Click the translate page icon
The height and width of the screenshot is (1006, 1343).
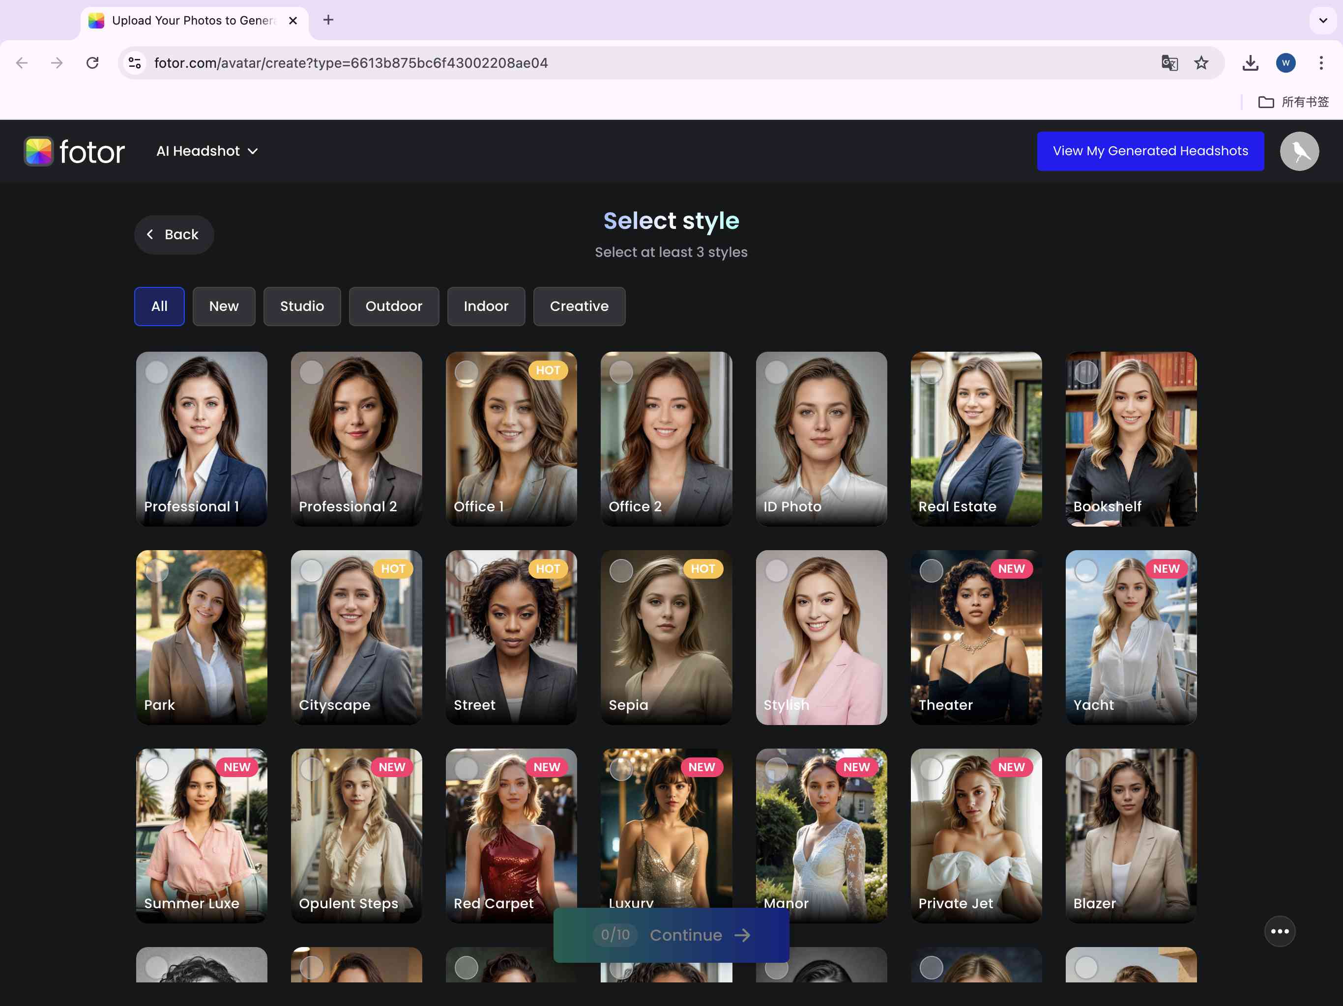coord(1169,63)
